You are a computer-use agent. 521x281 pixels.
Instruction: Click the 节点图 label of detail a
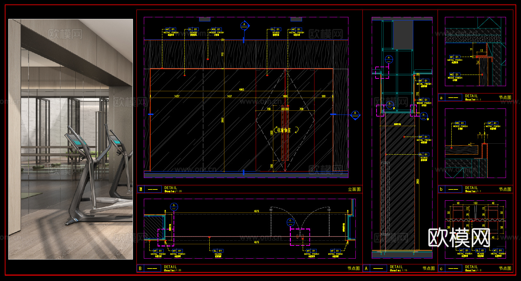coord(505,97)
